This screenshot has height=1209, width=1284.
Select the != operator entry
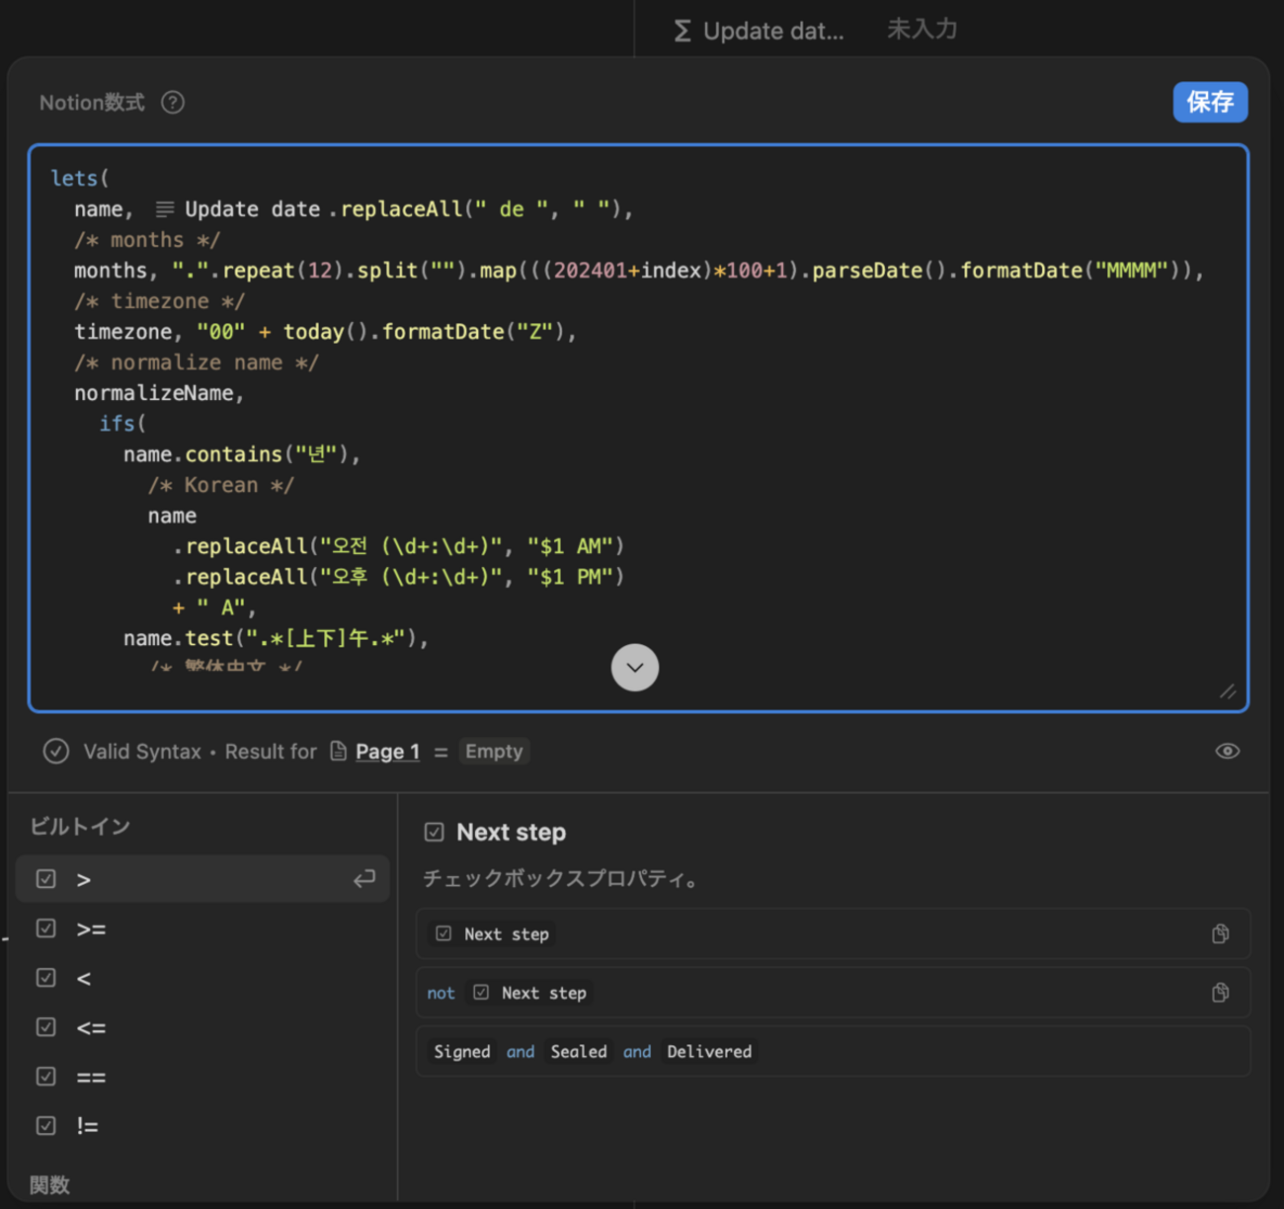click(x=202, y=1126)
